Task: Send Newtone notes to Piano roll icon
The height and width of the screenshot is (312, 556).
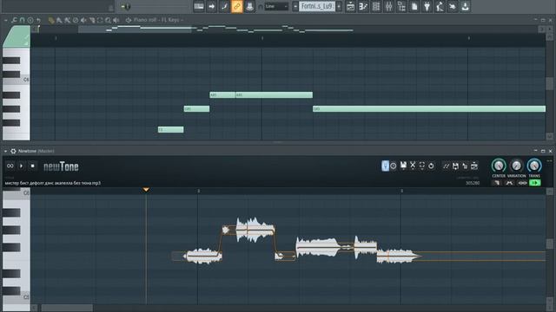Action: click(474, 166)
